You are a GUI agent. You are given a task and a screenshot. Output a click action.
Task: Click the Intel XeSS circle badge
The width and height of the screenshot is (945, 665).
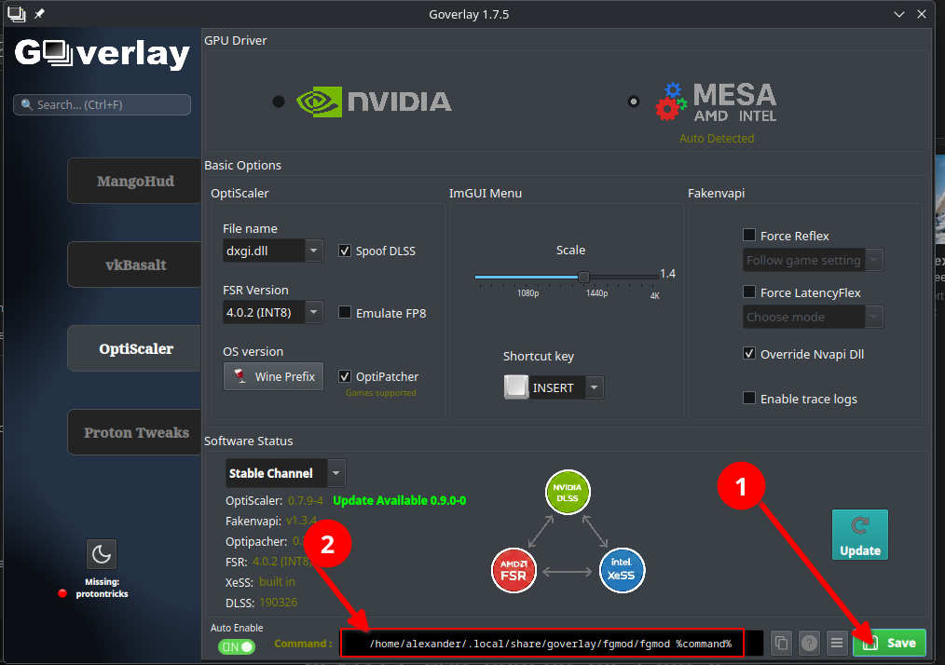pos(622,570)
